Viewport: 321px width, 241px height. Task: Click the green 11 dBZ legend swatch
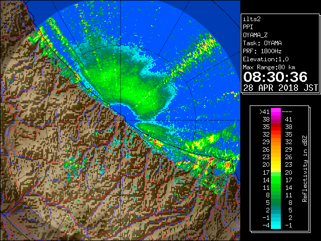pos(276,187)
